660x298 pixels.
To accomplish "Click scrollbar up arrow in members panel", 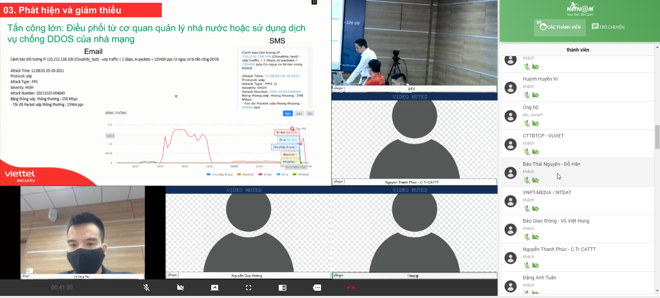I will pos(657,47).
